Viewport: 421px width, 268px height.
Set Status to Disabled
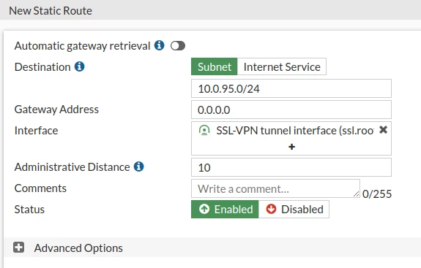click(294, 209)
